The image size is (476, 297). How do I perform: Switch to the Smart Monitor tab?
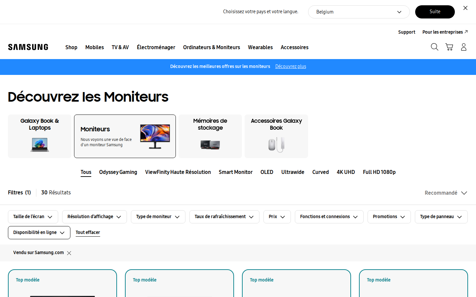[x=235, y=172]
